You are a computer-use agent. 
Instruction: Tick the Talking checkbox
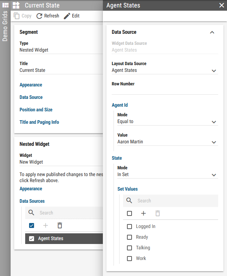tap(129, 248)
